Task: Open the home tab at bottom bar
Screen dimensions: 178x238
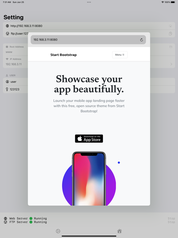Action: point(119,231)
